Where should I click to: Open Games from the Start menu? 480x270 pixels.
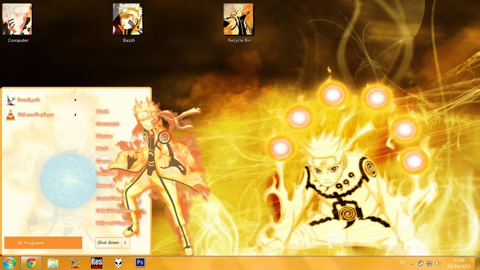104,161
